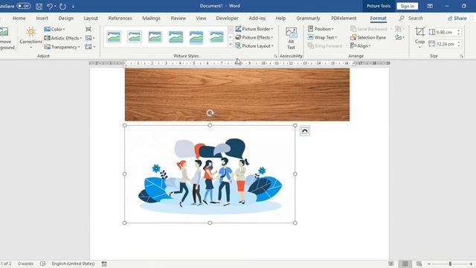Click Remove Background tool
Image resolution: width=476 pixels, height=268 pixels.
point(6,38)
